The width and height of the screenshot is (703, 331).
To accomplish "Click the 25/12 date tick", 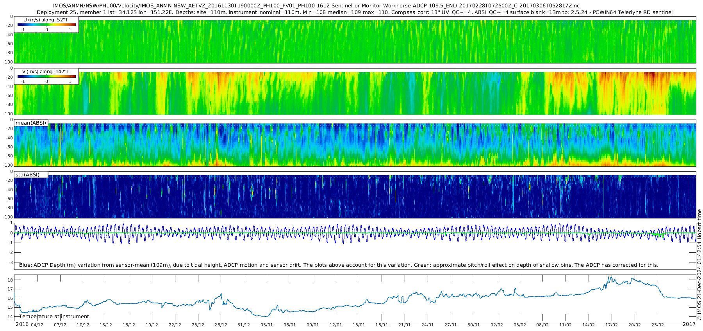I will click(x=198, y=325).
